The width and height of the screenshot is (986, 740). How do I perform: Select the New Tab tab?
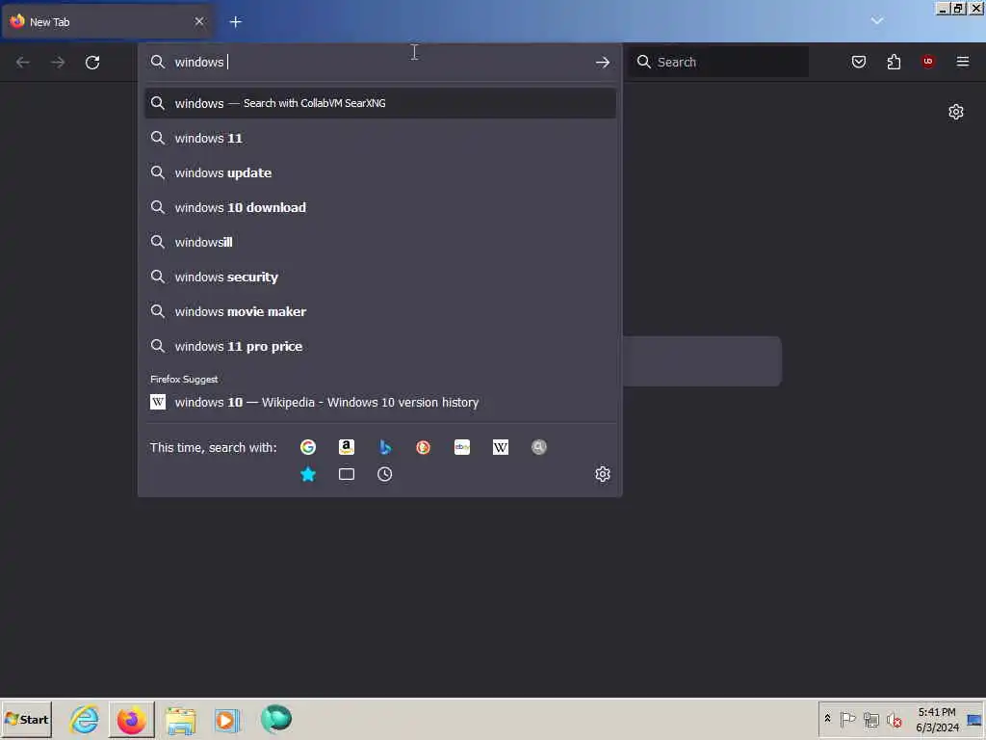point(107,22)
